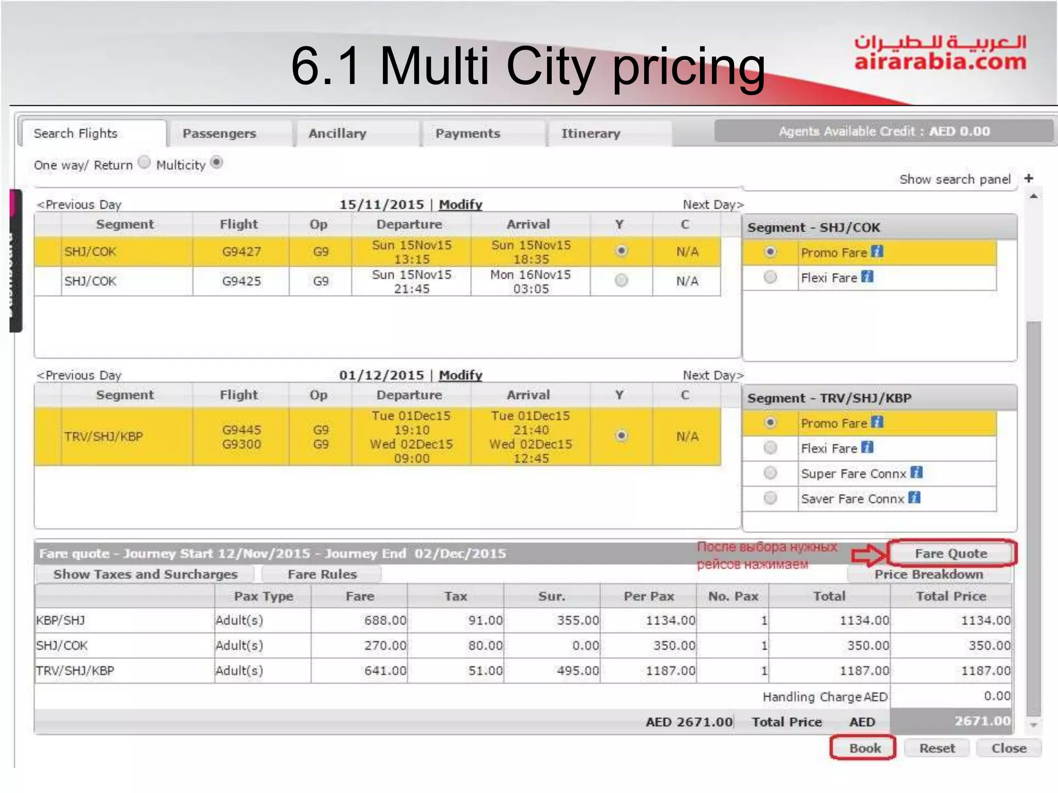This screenshot has width=1058, height=793.
Task: Select Y class radio for flight G9425
Action: [621, 280]
